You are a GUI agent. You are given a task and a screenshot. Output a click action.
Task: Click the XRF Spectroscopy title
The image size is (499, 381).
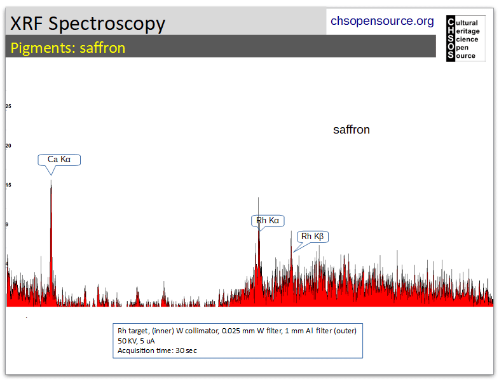(x=88, y=24)
